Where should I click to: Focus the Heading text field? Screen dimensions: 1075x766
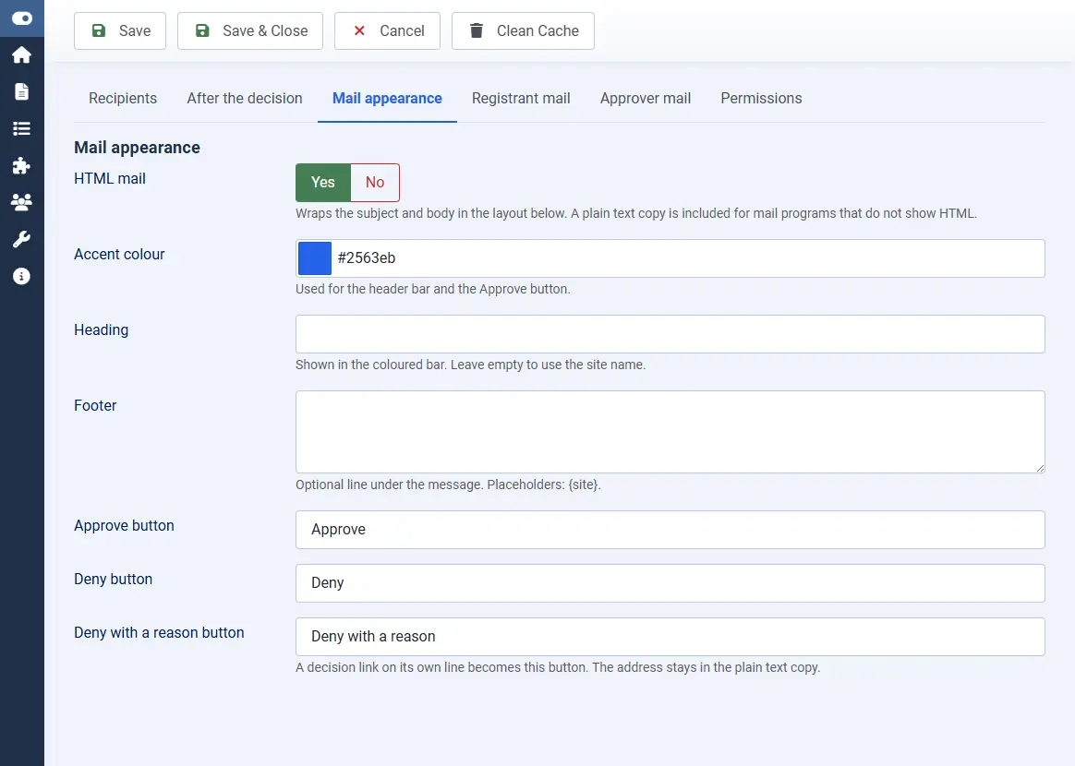click(x=670, y=334)
